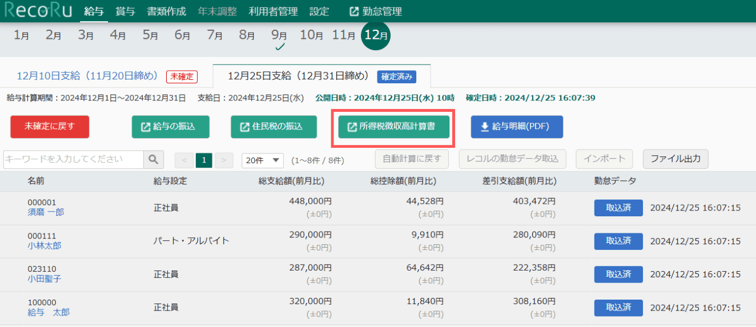Click 取込済 button in 須磨 一郎 row
This screenshot has width=756, height=327.
[x=618, y=208]
